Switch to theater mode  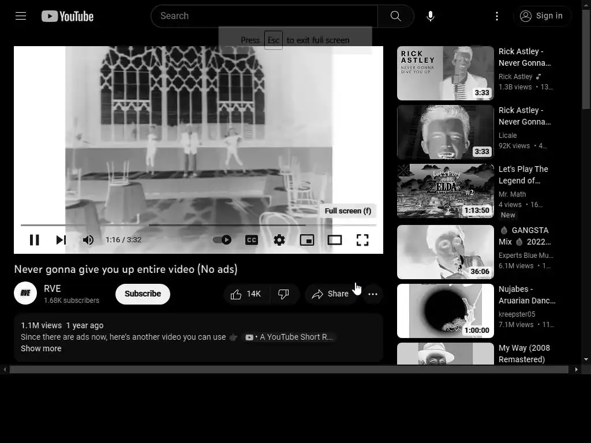click(x=335, y=240)
